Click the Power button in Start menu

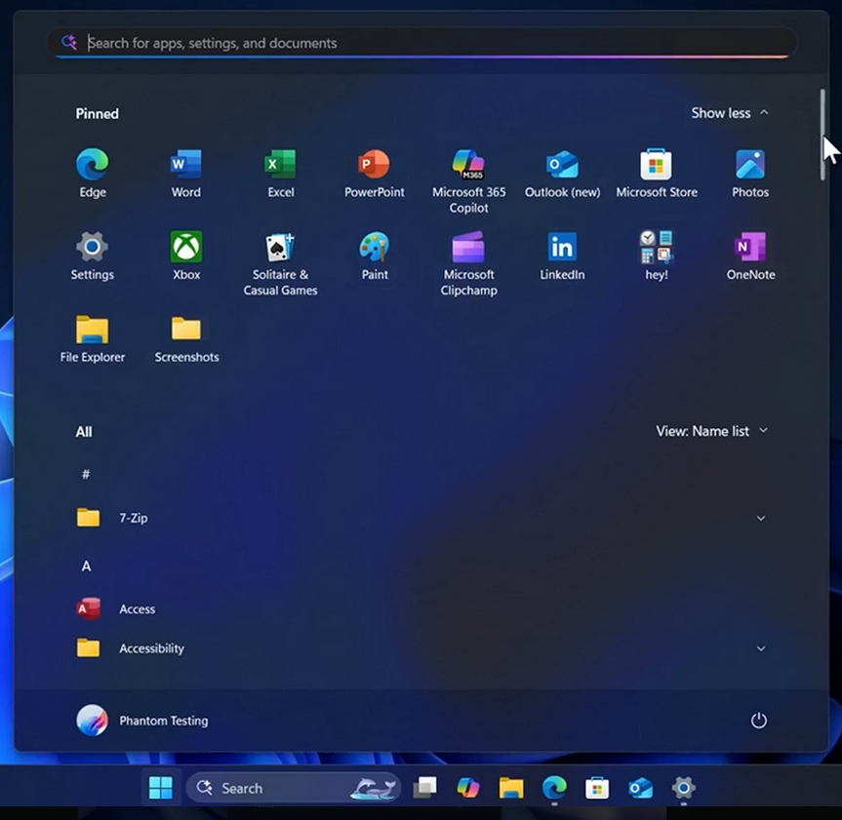[758, 721]
